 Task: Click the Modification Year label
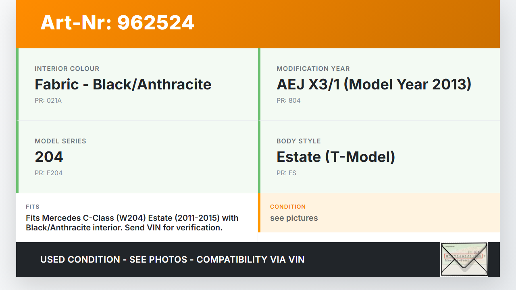[x=313, y=69]
